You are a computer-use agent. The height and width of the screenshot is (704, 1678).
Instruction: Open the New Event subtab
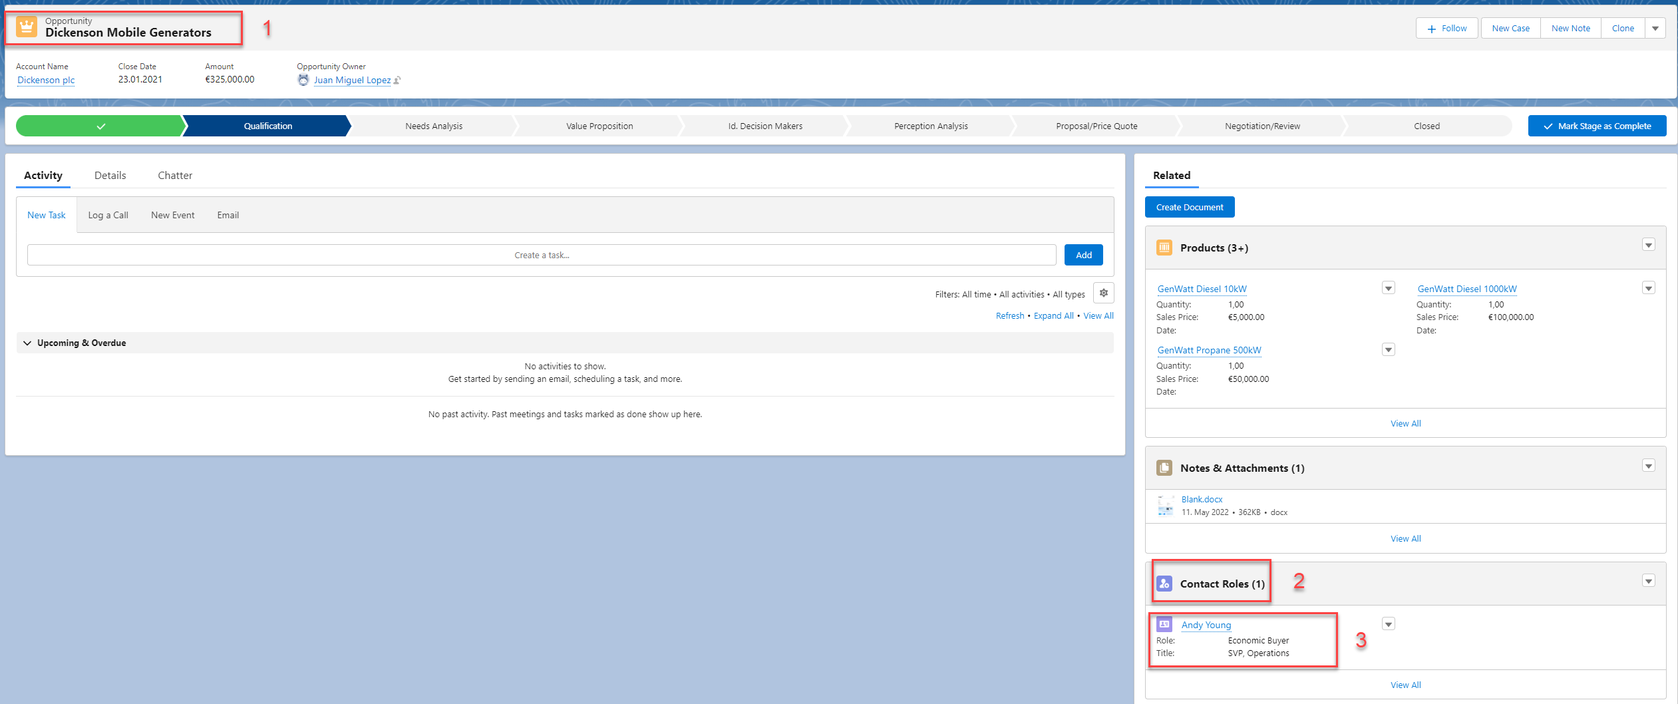[172, 215]
